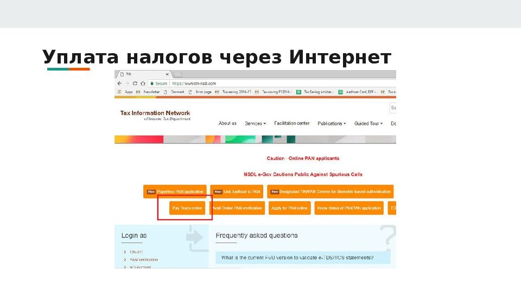Open the AO Account login link
The height and width of the screenshot is (293, 521).
point(140,267)
